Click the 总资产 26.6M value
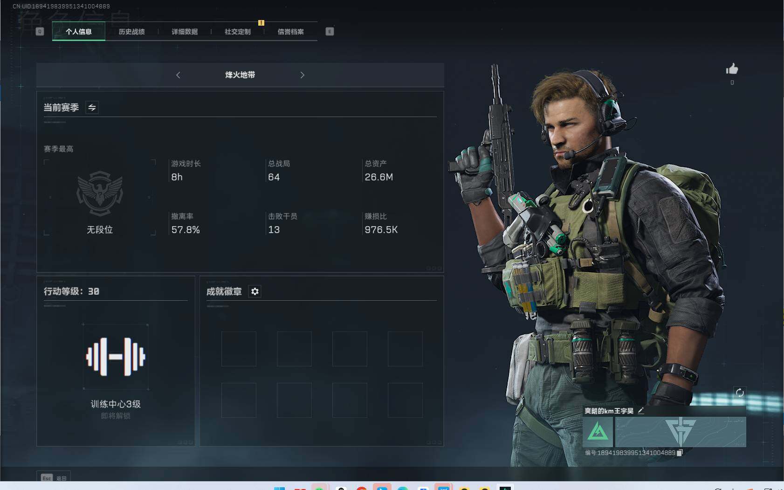Image resolution: width=784 pixels, height=490 pixels. tap(379, 177)
